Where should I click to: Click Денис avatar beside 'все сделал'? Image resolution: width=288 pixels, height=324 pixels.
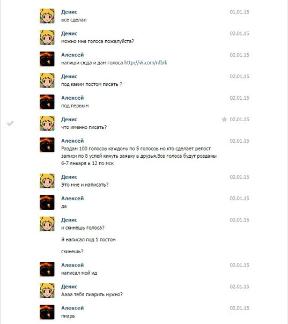click(x=47, y=16)
